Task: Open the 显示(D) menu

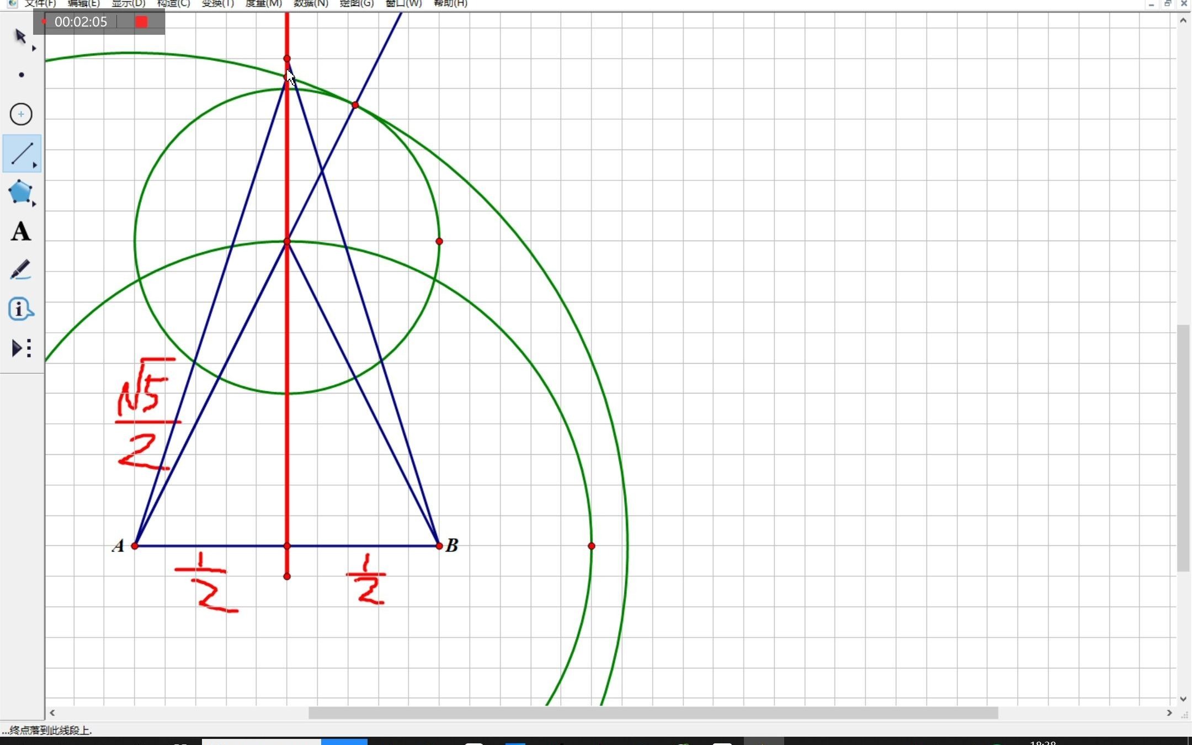Action: coord(129,3)
